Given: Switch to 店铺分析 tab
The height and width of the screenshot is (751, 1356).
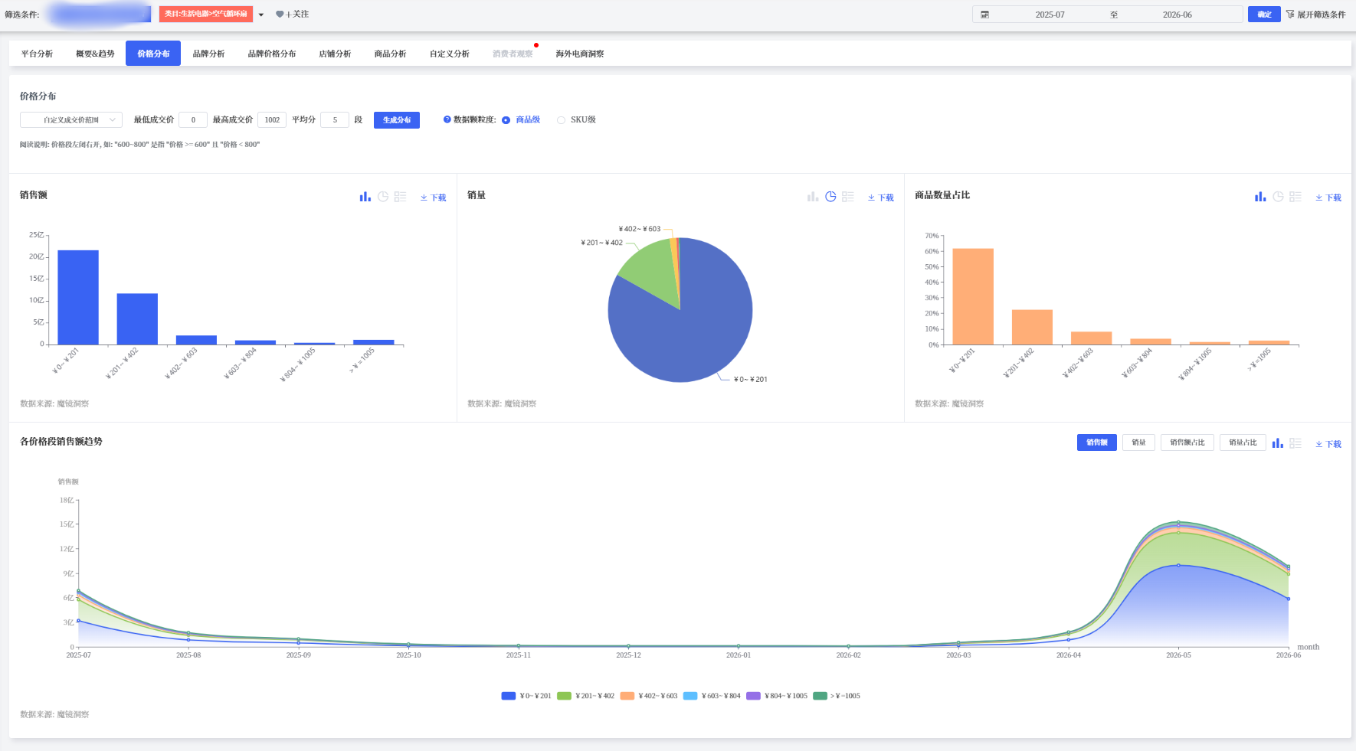Looking at the screenshot, I should click(335, 54).
